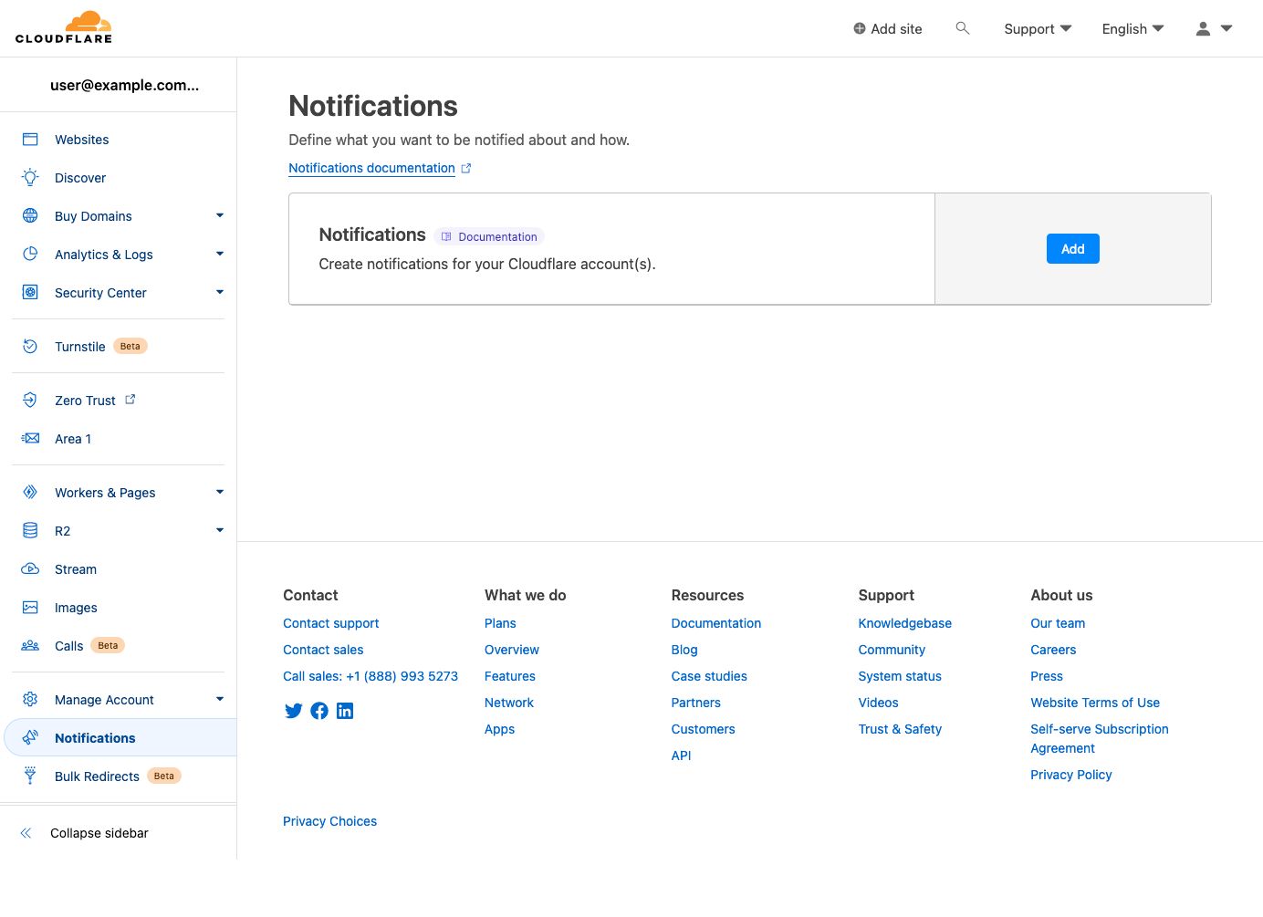Open Cloudflare's Twitter page
The height and width of the screenshot is (917, 1263).
pyautogui.click(x=293, y=711)
